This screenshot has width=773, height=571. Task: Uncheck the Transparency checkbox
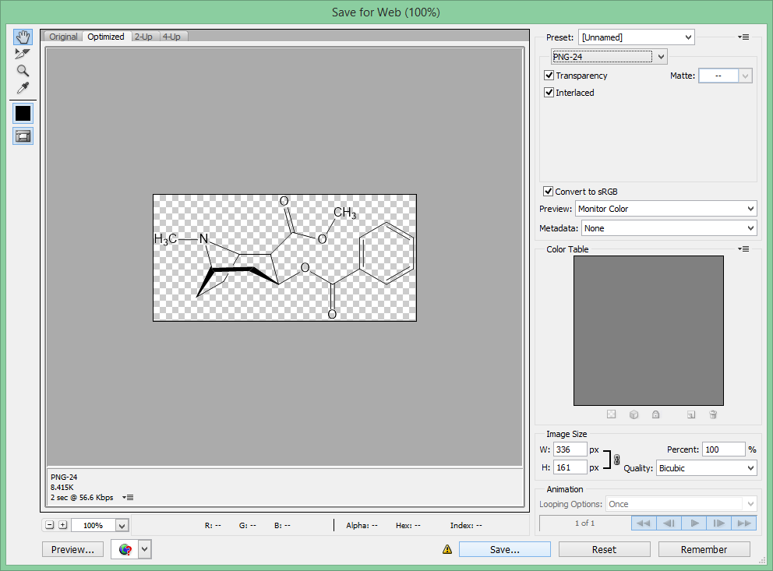(549, 76)
